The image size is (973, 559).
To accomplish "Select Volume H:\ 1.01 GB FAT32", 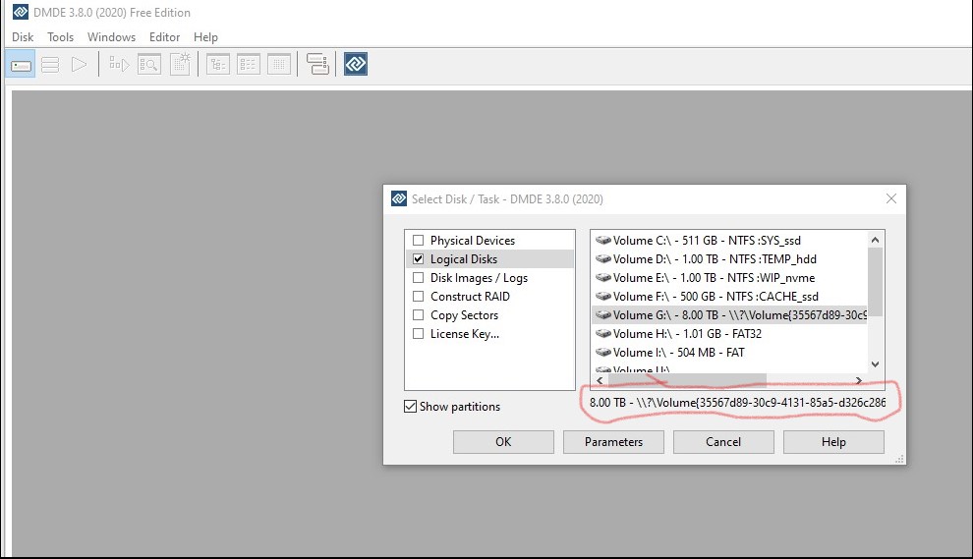I will pyautogui.click(x=729, y=333).
